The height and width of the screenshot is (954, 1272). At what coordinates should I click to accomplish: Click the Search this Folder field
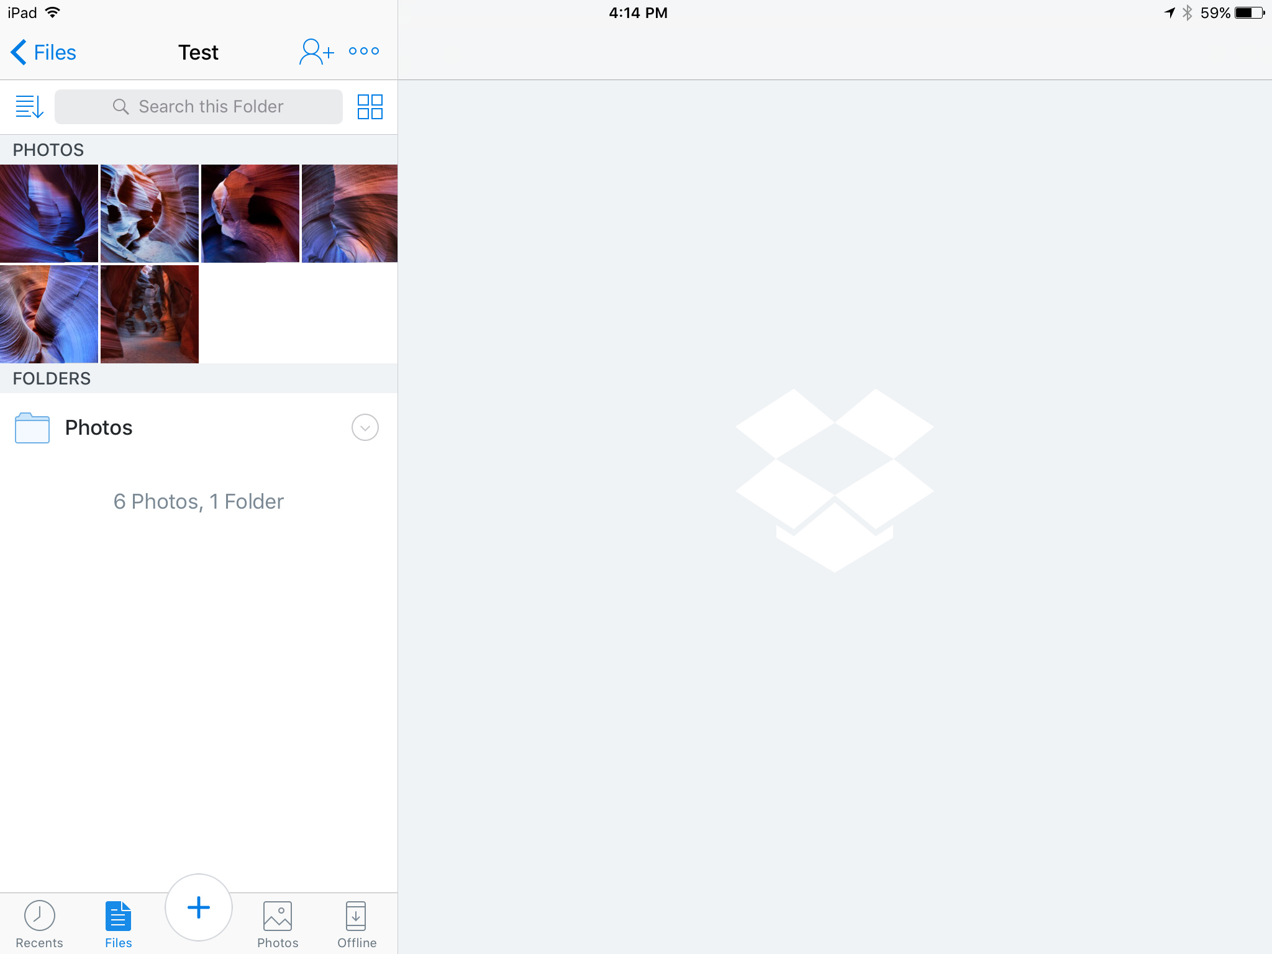click(x=199, y=106)
